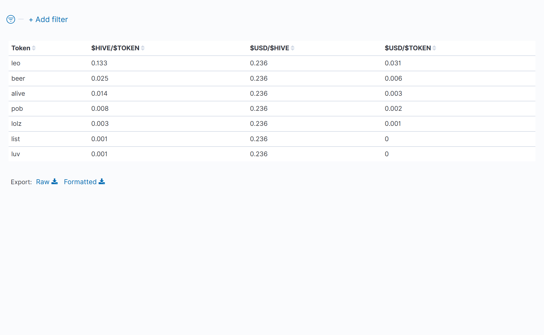Click the luv token cell
544x335 pixels.
click(16, 154)
